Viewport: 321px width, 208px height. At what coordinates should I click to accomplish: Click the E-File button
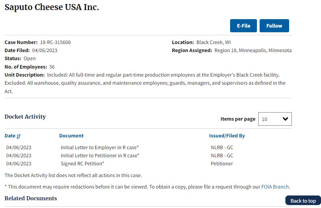pos(243,26)
